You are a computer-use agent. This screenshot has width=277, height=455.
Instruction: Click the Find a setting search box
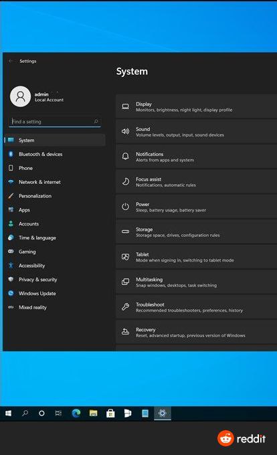(55, 122)
